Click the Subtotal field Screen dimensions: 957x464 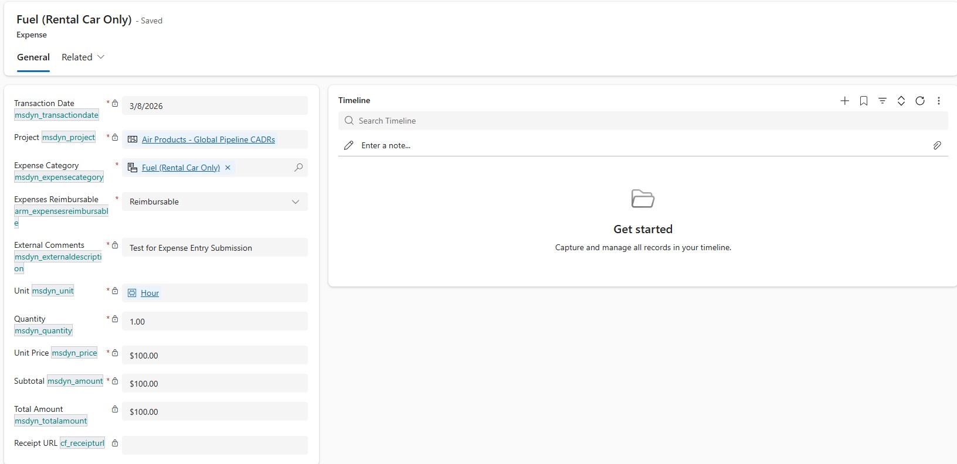click(x=215, y=383)
